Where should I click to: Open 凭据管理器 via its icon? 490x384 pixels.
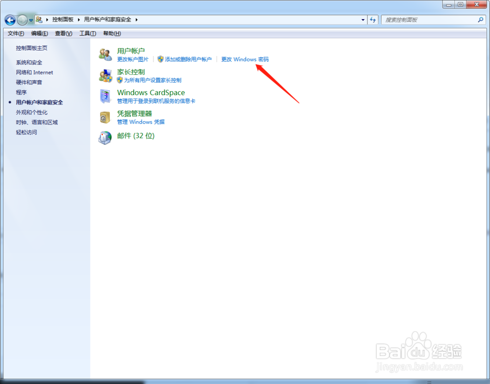(x=105, y=117)
